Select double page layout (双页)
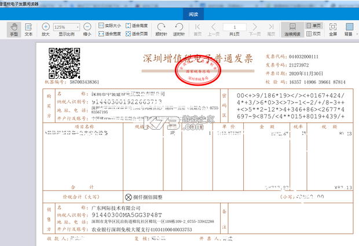 click(x=314, y=34)
